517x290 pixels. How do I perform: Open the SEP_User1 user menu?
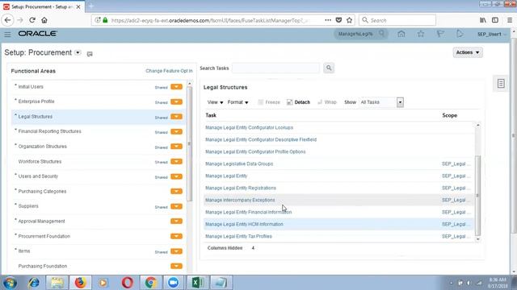pos(491,34)
